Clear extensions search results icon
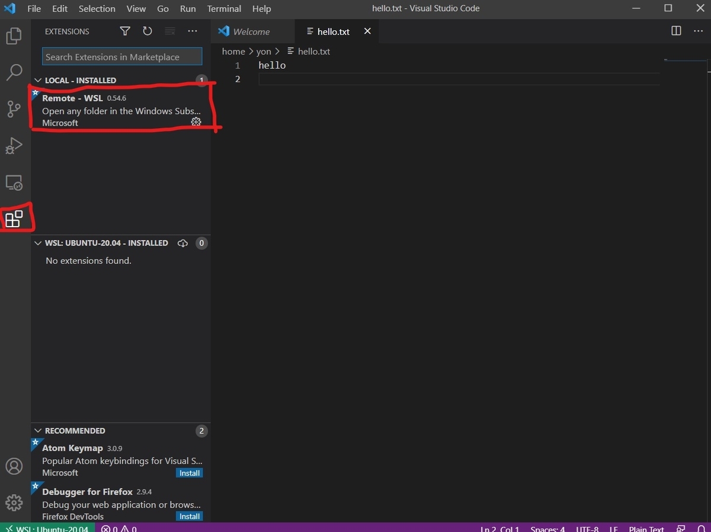 (x=170, y=31)
